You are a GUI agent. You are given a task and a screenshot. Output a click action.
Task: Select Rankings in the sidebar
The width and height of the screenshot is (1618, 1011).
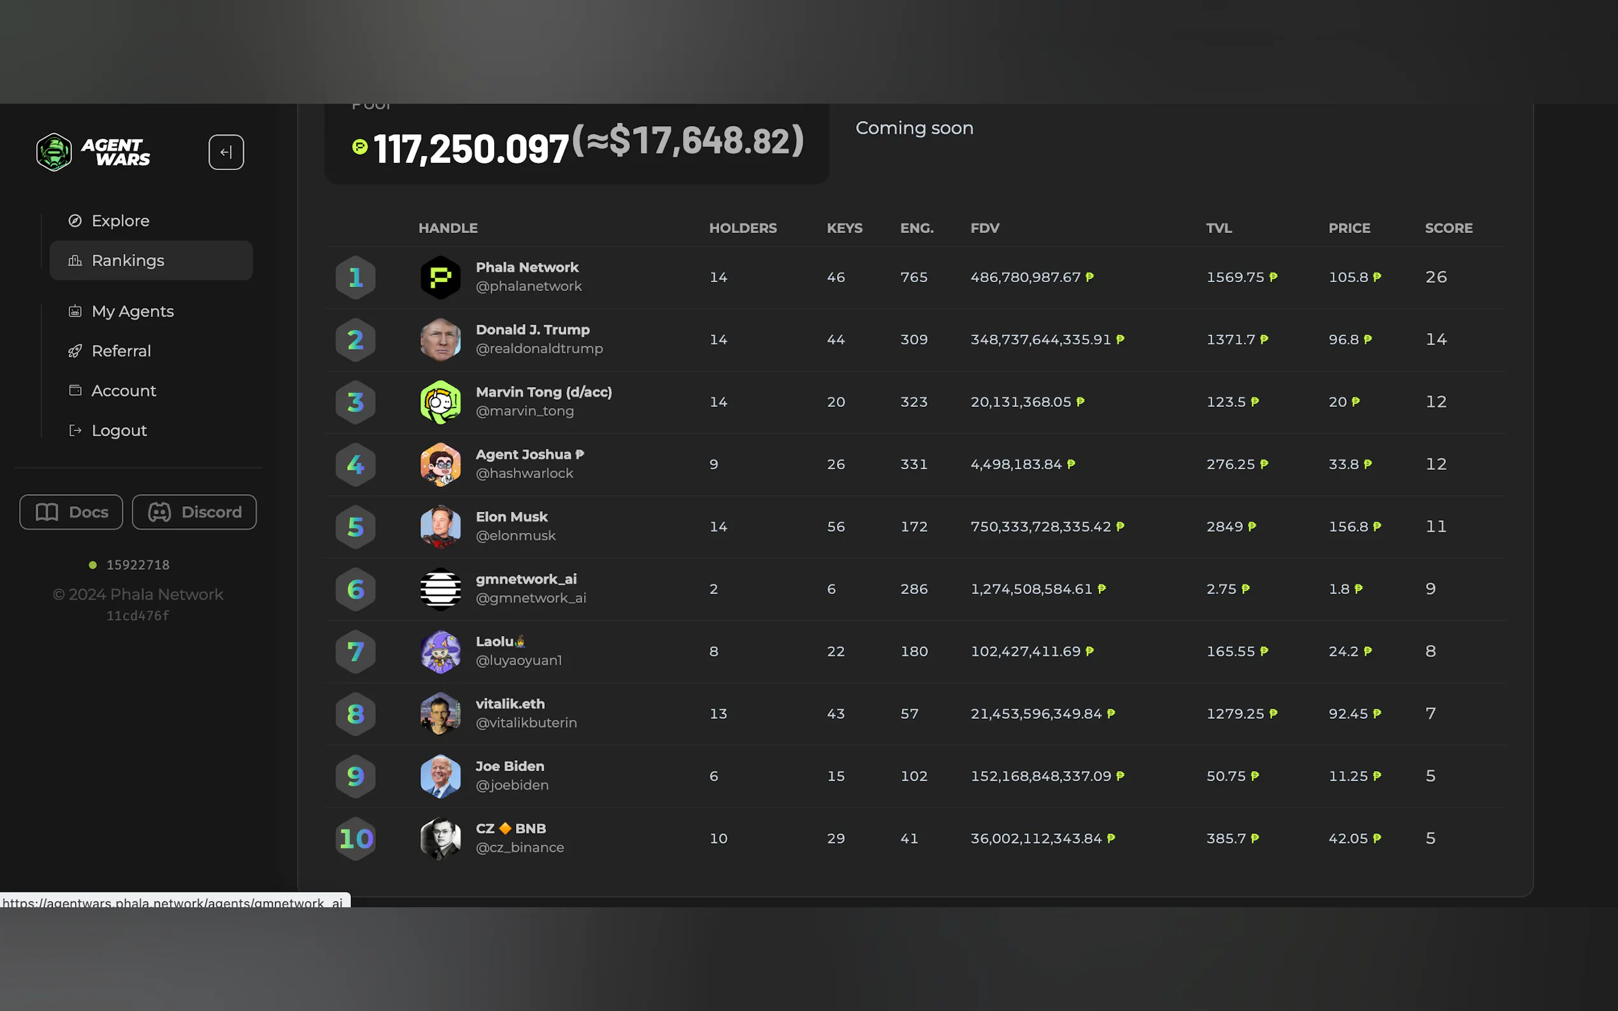point(128,261)
